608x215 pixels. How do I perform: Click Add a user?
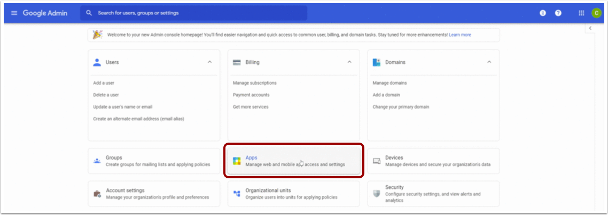(x=104, y=83)
